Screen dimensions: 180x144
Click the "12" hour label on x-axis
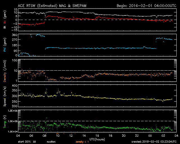coord(71,136)
